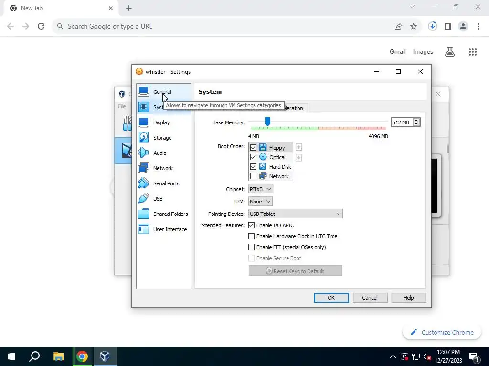The width and height of the screenshot is (489, 366).
Task: Open the TPM dropdown
Action: (260, 202)
